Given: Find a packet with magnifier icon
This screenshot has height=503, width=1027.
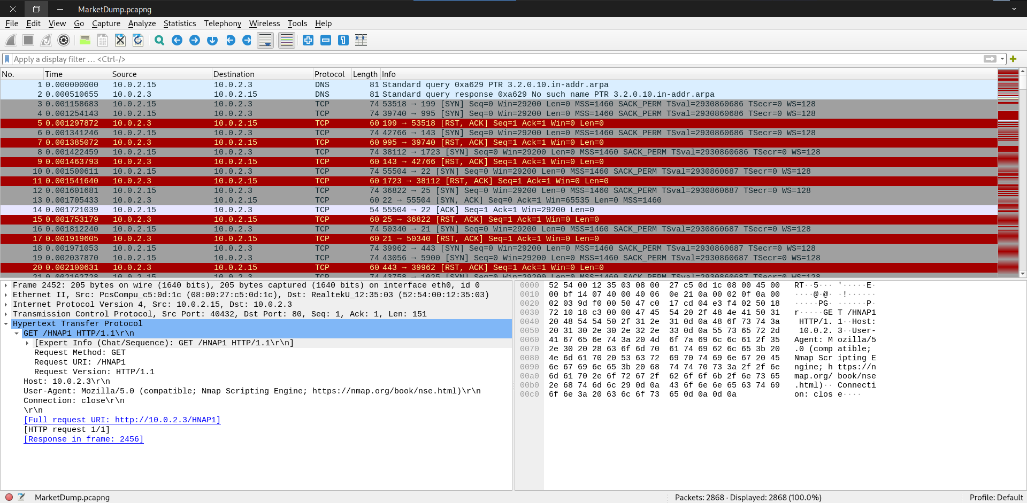Looking at the screenshot, I should pos(159,40).
